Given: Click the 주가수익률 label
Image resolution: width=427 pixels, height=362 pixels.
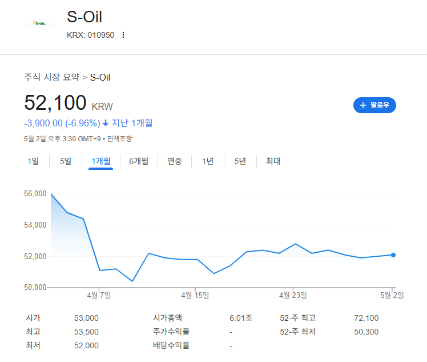Looking at the screenshot, I should tap(171, 332).
